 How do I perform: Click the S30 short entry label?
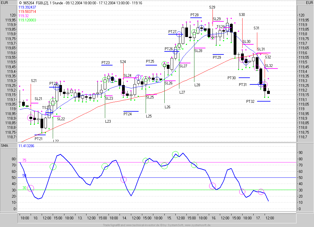pyautogui.click(x=242, y=15)
